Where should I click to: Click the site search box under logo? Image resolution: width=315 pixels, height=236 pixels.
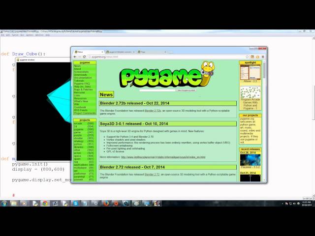157,90
